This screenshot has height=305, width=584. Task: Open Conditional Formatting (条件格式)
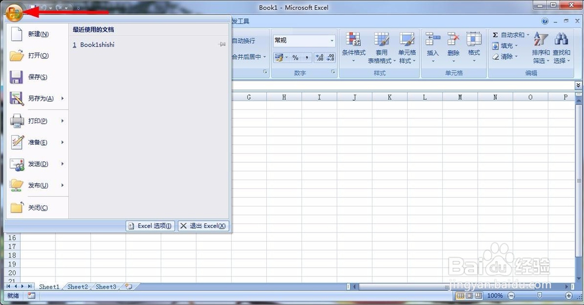(353, 48)
